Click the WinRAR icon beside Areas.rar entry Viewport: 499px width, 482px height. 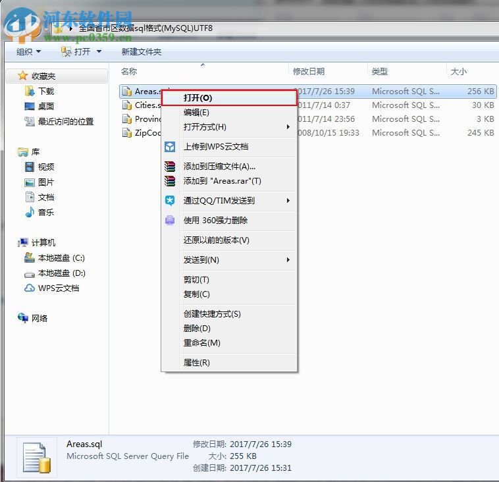pyautogui.click(x=170, y=181)
